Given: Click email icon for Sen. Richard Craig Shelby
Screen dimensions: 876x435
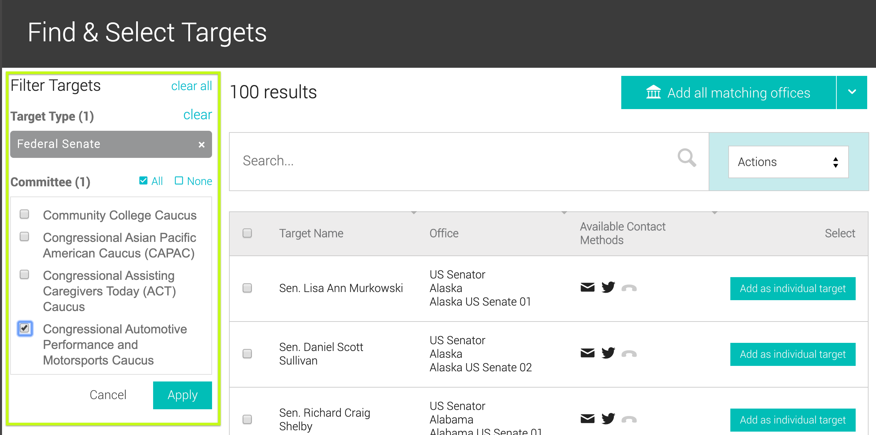Looking at the screenshot, I should (587, 419).
